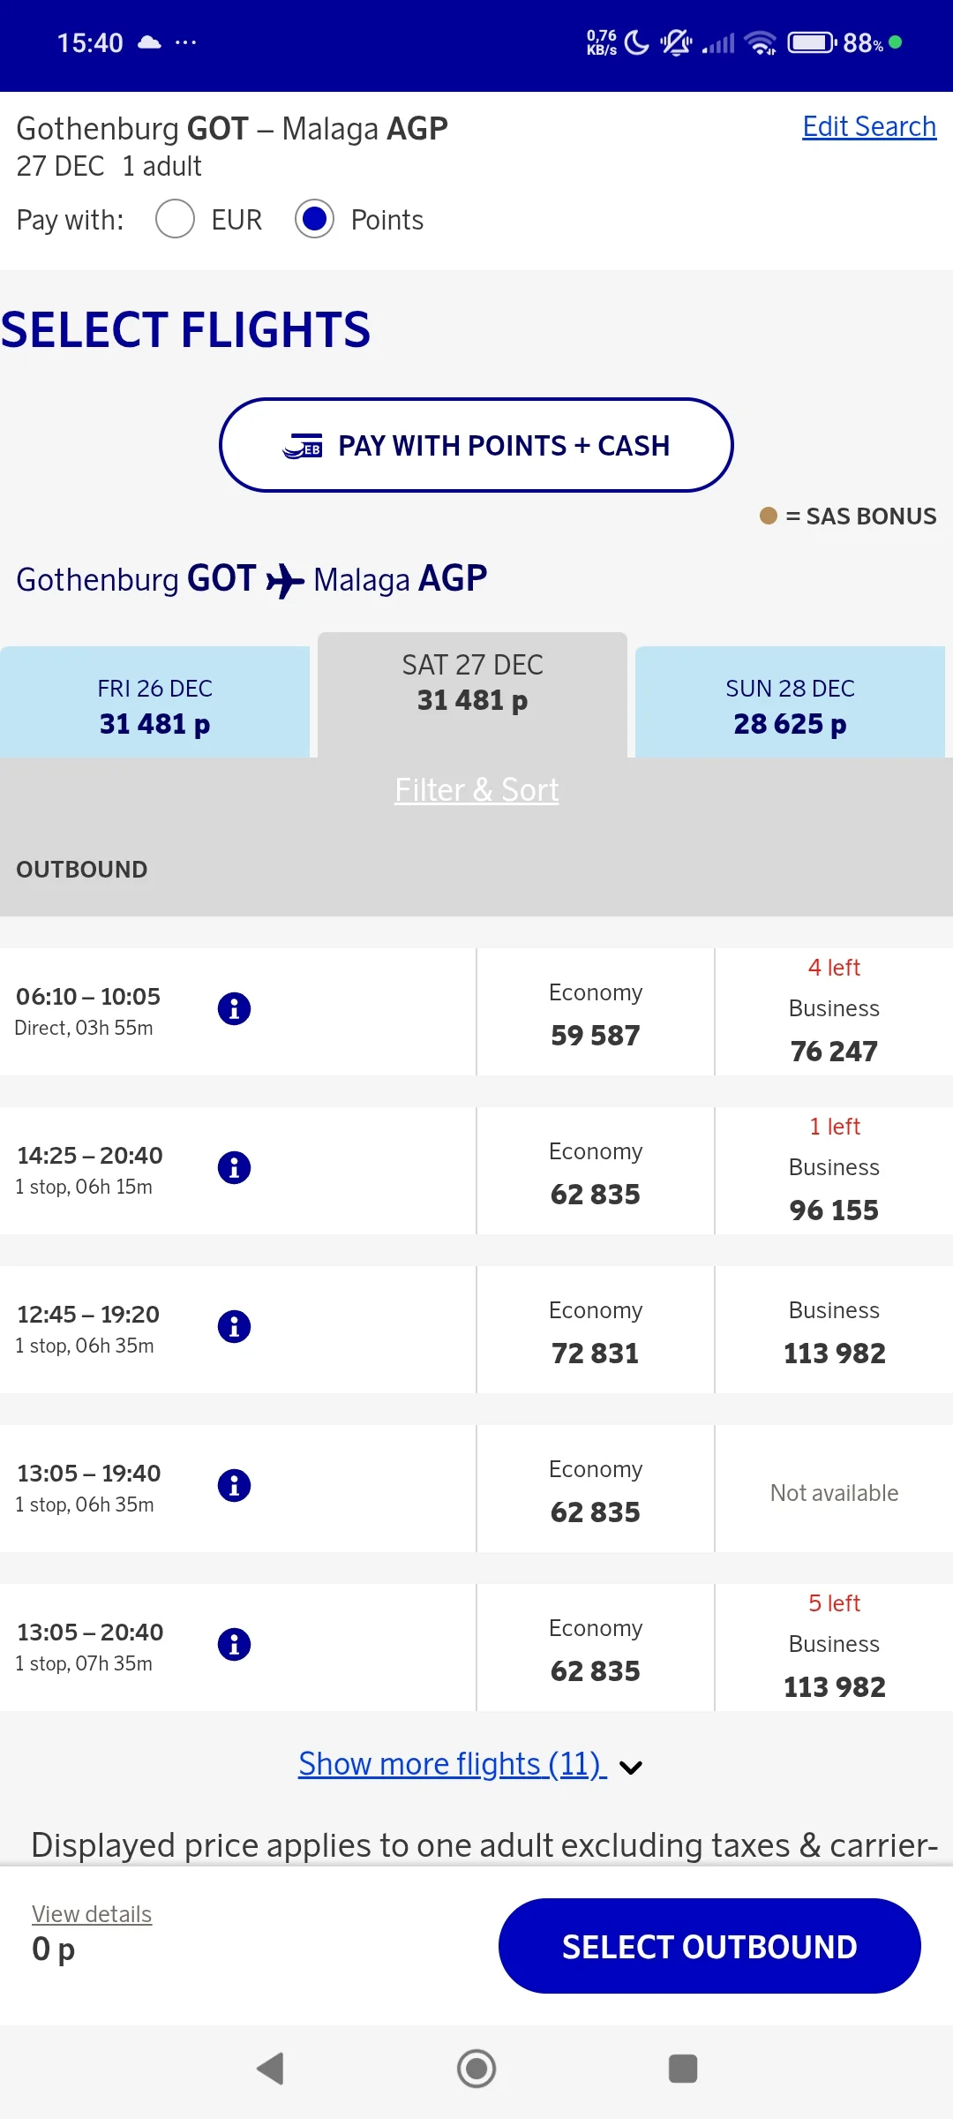Tap the Android back navigation icon
This screenshot has width=953, height=2119.
[x=270, y=2068]
